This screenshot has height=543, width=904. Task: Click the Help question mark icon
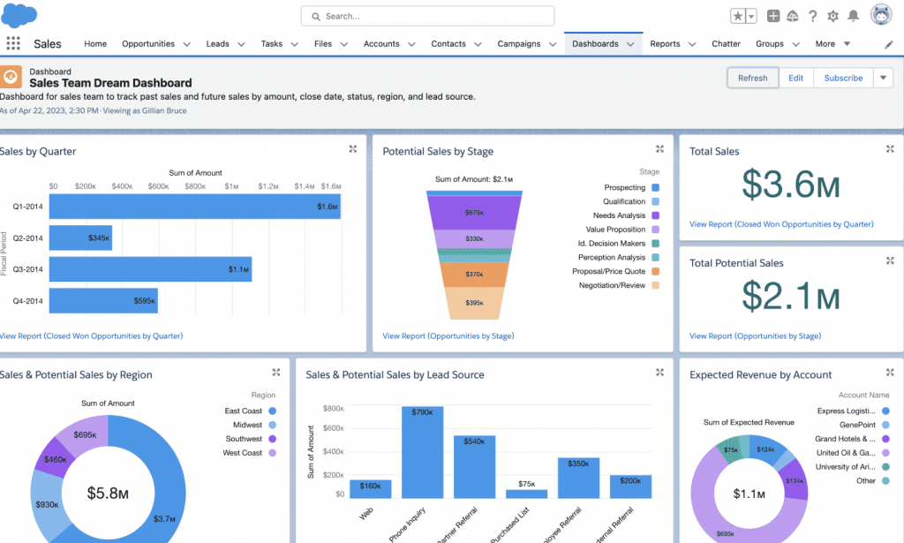pyautogui.click(x=813, y=15)
